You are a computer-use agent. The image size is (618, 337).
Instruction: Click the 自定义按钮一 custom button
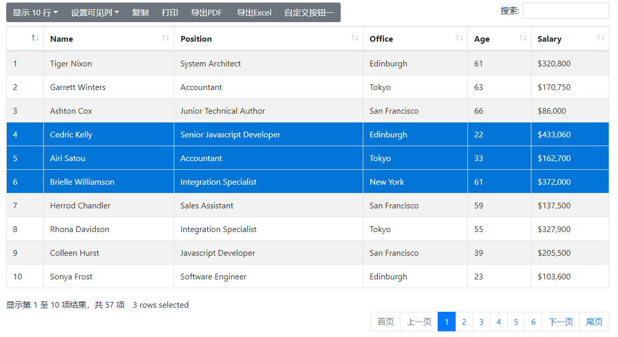pyautogui.click(x=309, y=12)
